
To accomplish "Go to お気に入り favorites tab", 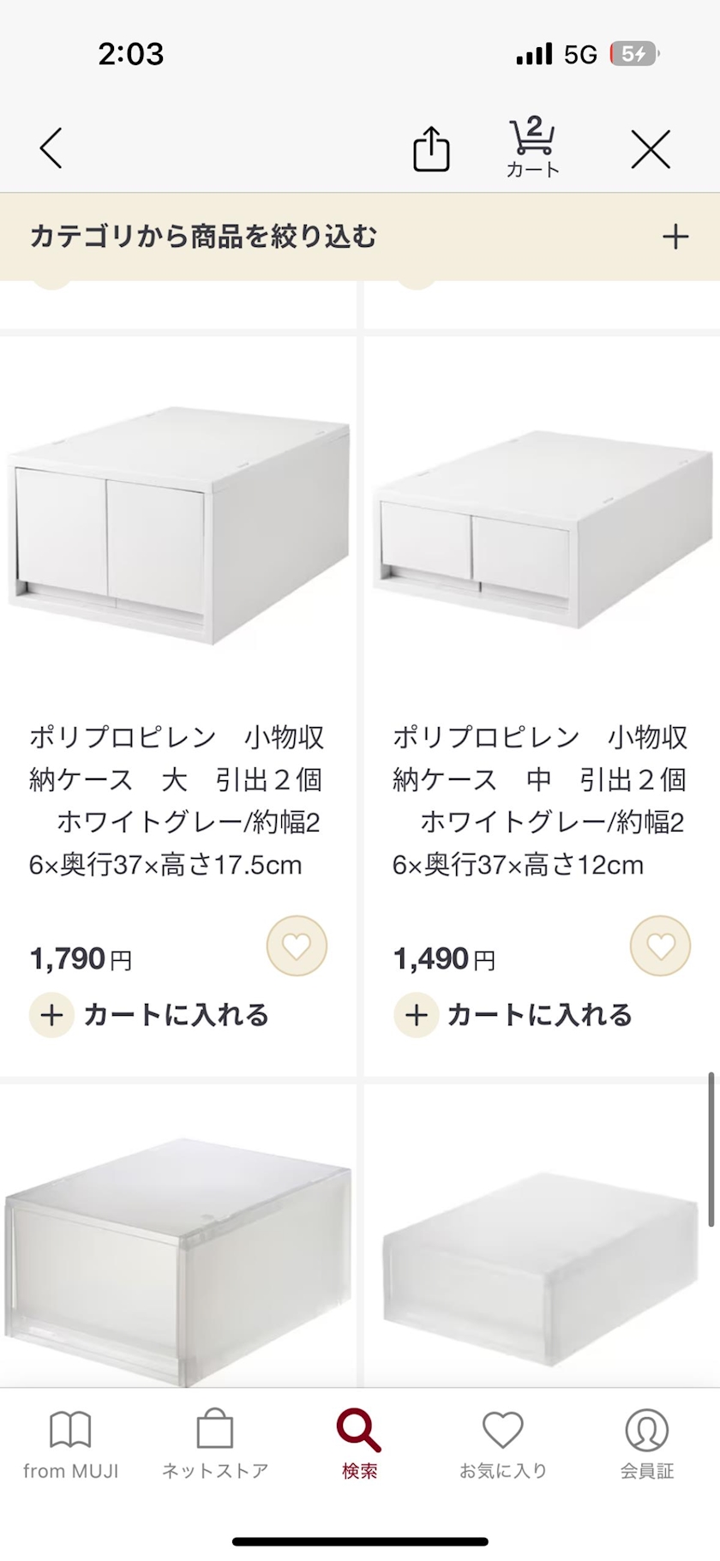I will 503,1445.
